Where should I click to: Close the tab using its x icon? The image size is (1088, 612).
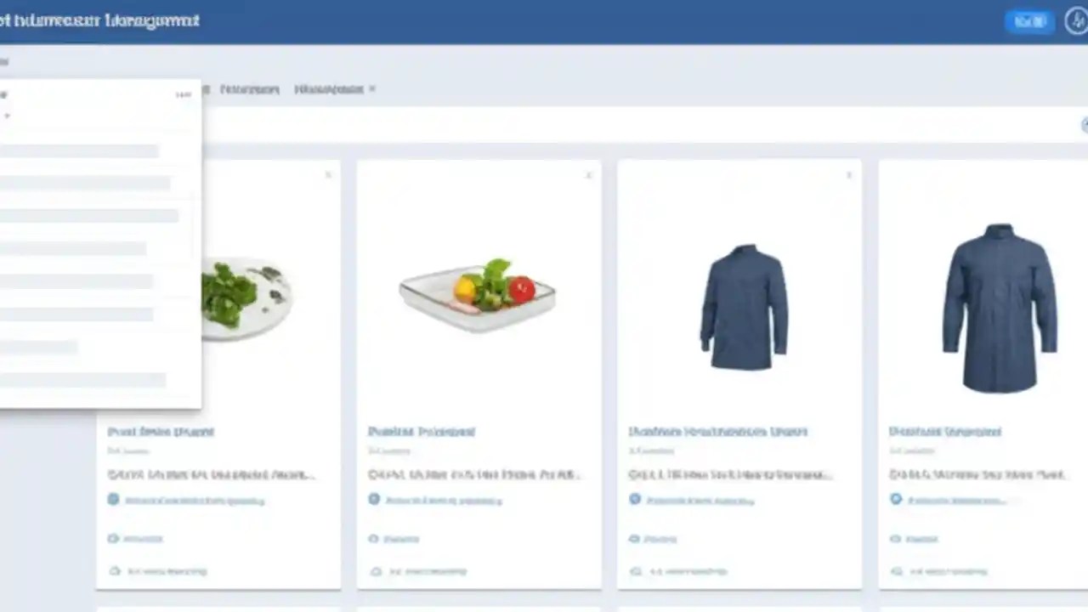pyautogui.click(x=372, y=88)
